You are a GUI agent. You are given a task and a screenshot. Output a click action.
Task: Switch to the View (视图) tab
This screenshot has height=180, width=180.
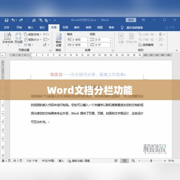click(x=100, y=27)
